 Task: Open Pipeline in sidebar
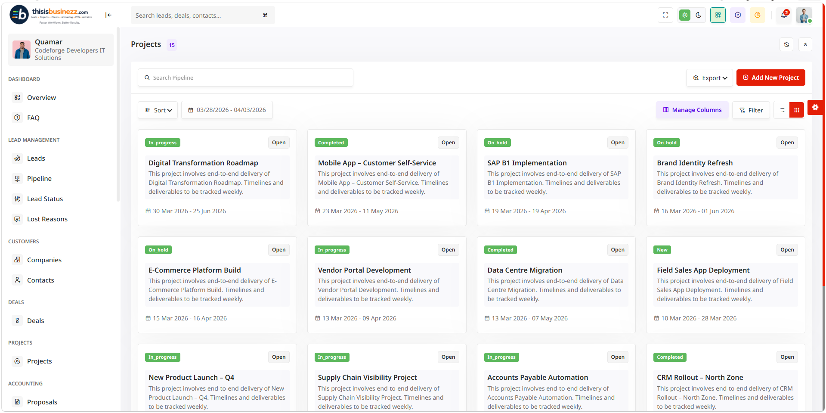click(x=39, y=178)
